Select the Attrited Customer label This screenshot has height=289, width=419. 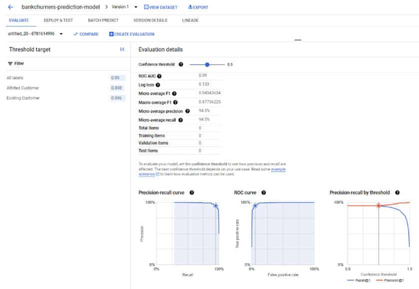[x=22, y=88]
